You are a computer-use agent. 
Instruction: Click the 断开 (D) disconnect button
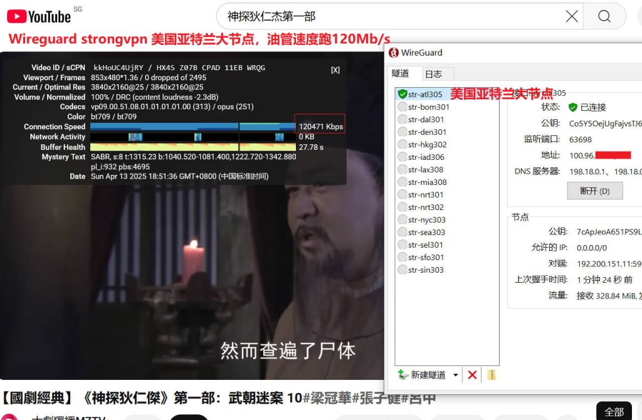tap(595, 191)
